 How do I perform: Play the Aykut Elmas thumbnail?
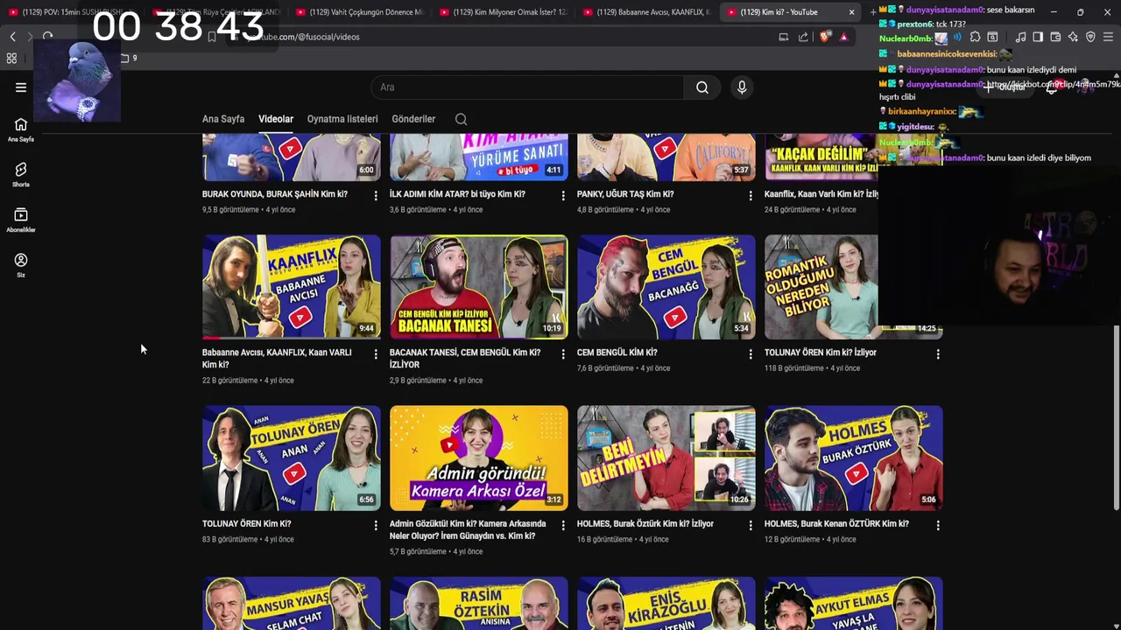click(854, 604)
